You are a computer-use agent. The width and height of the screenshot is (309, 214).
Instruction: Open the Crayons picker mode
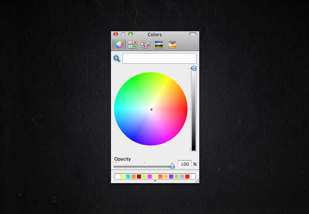coord(172,44)
